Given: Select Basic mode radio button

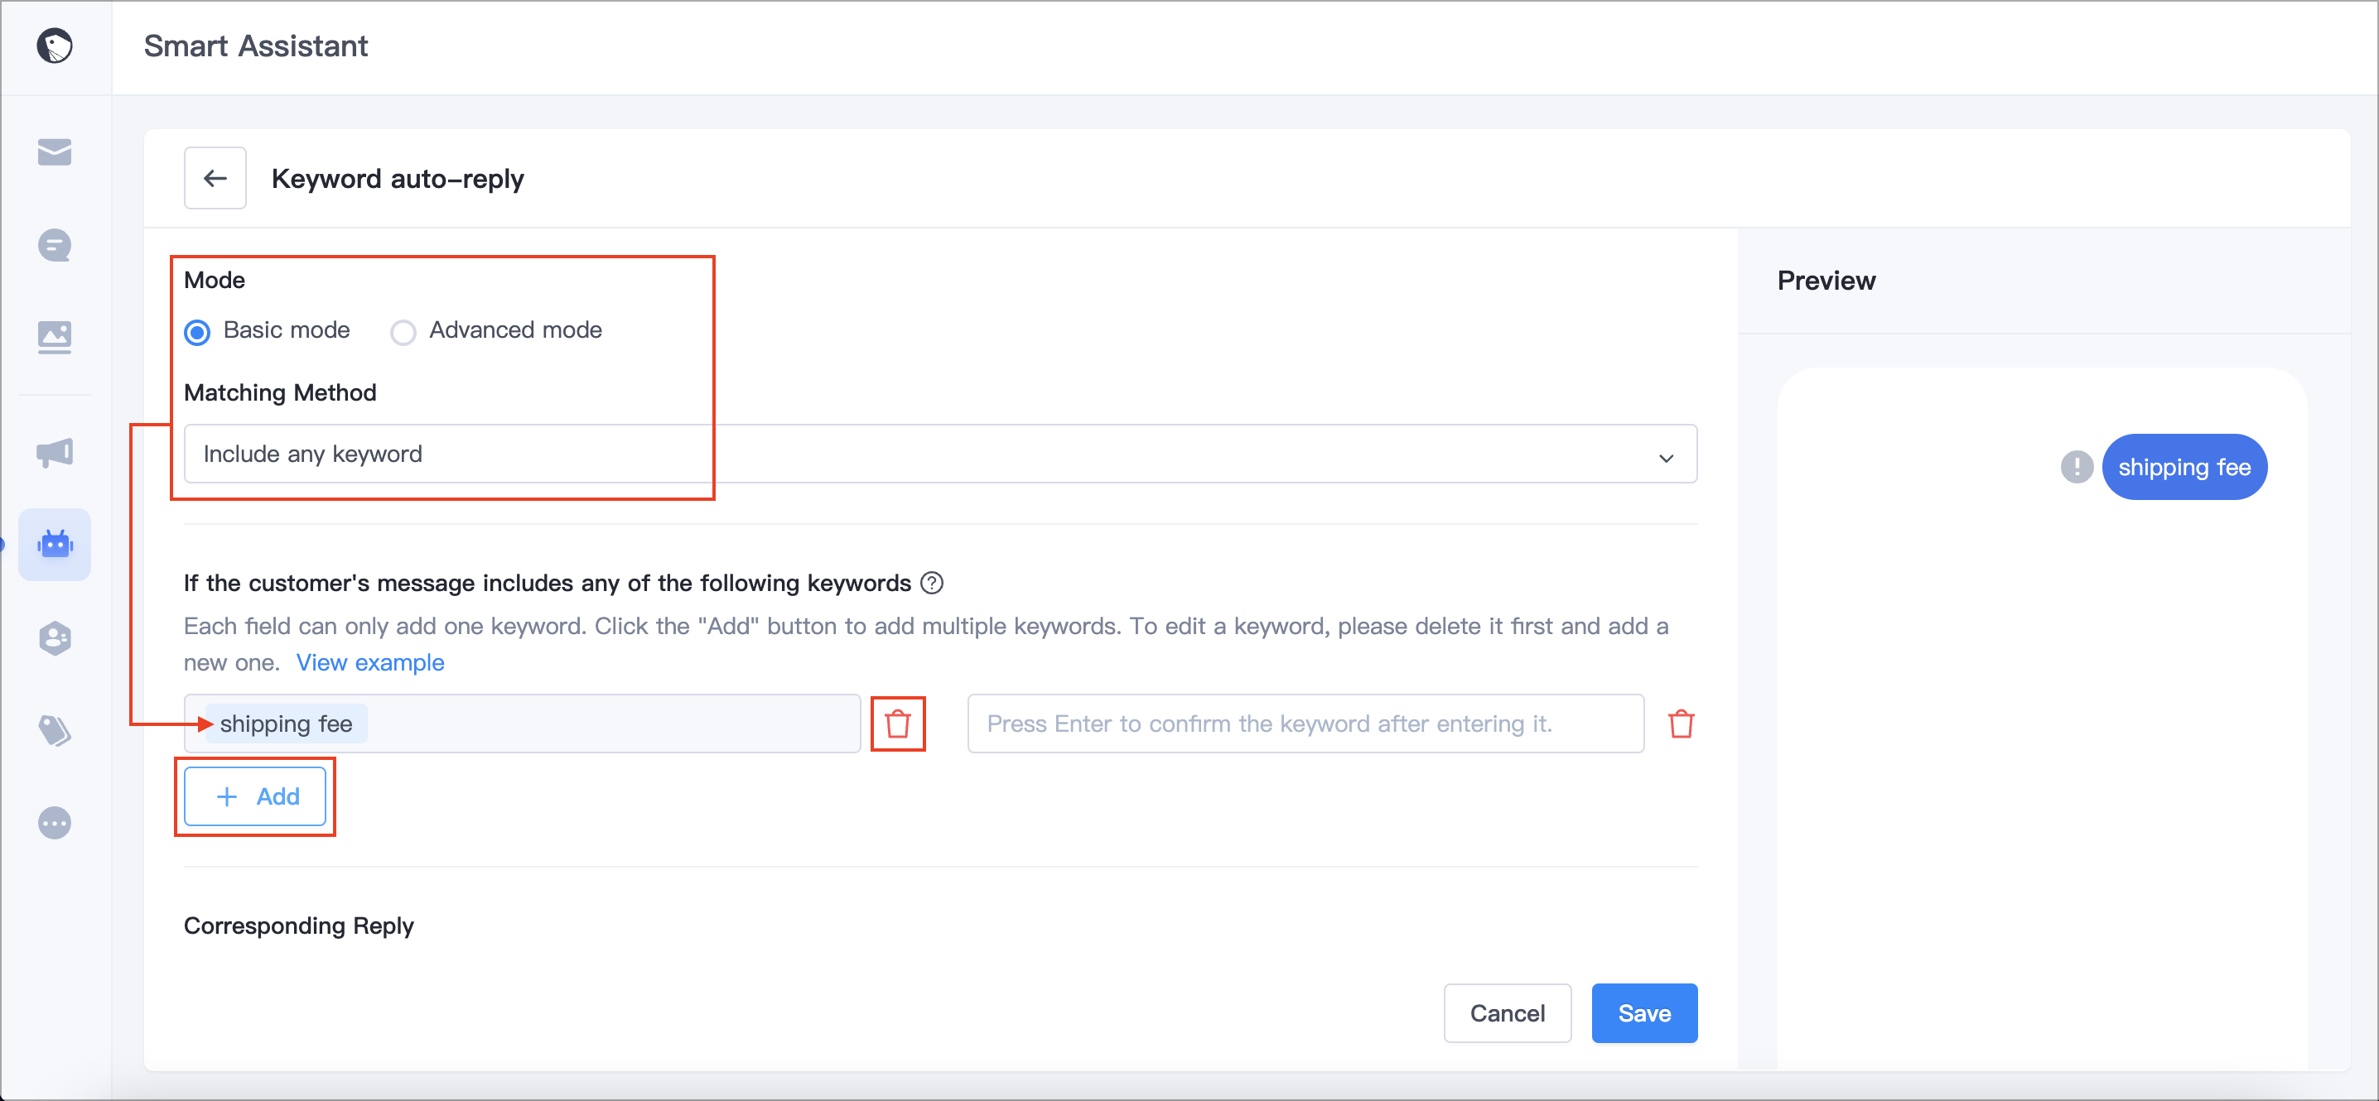Looking at the screenshot, I should tap(196, 331).
